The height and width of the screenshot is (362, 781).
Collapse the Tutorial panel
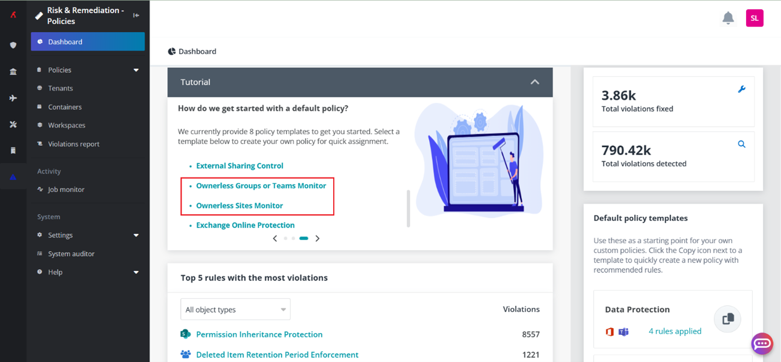[535, 82]
